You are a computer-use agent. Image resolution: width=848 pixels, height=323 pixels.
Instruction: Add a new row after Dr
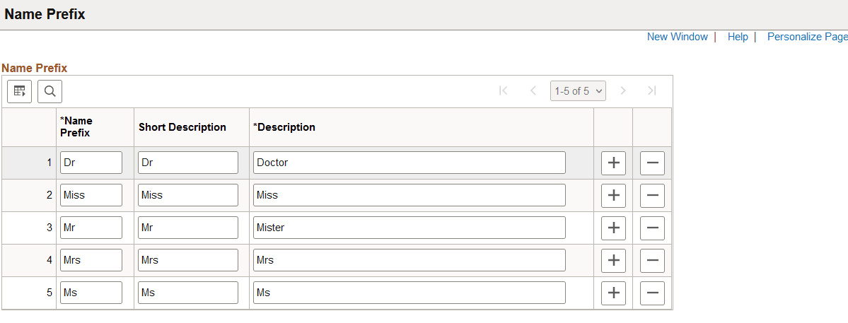pyautogui.click(x=613, y=163)
